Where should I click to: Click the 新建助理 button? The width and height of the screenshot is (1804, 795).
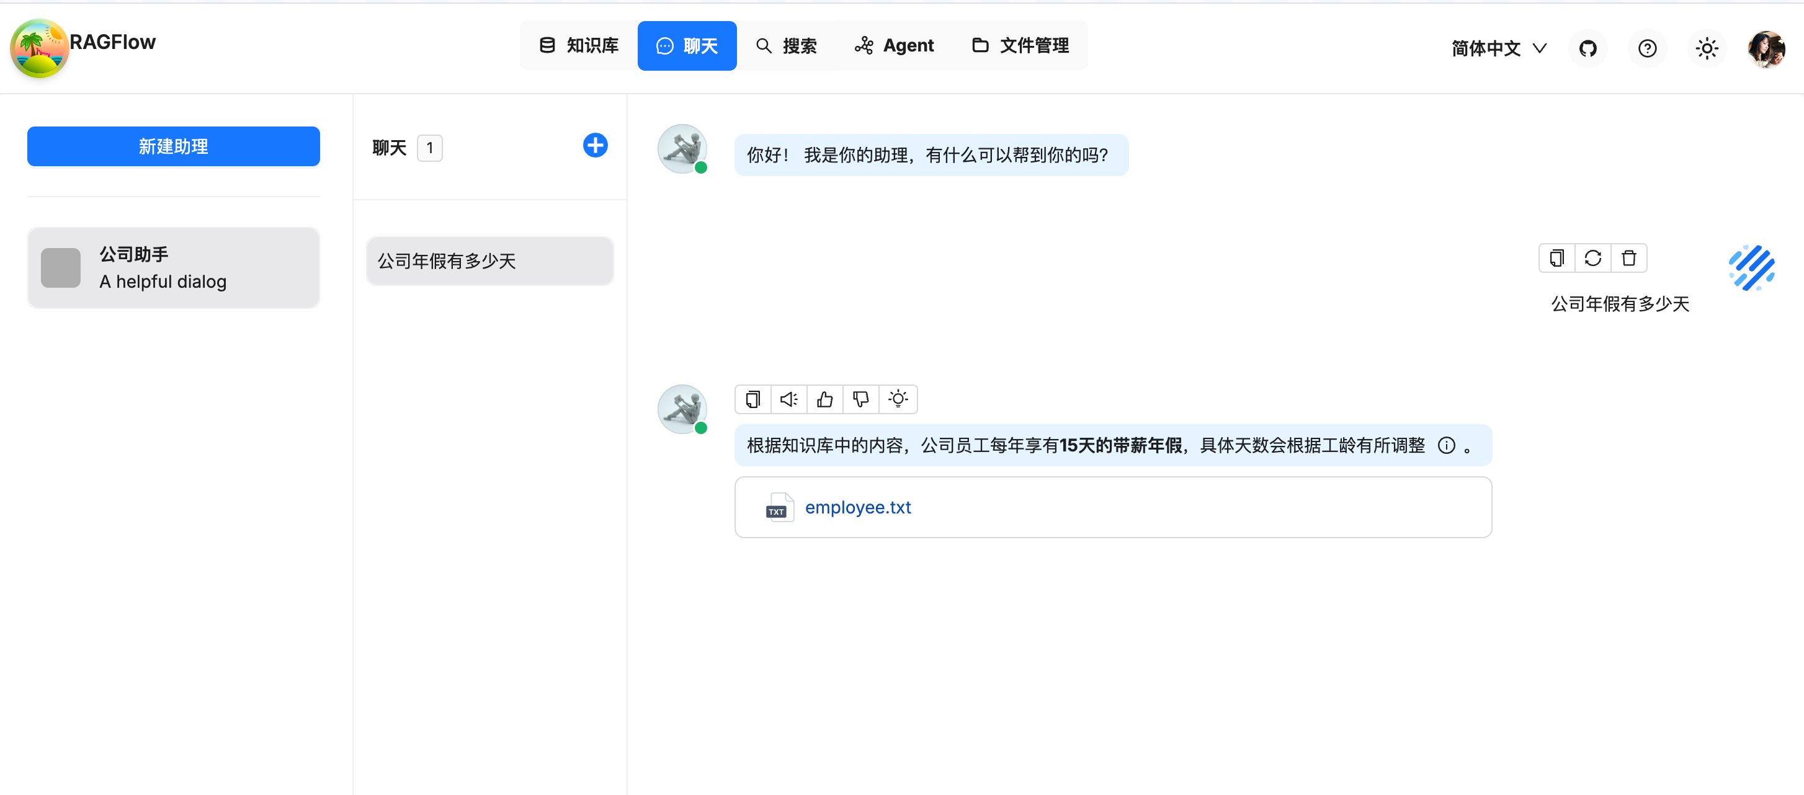click(173, 146)
